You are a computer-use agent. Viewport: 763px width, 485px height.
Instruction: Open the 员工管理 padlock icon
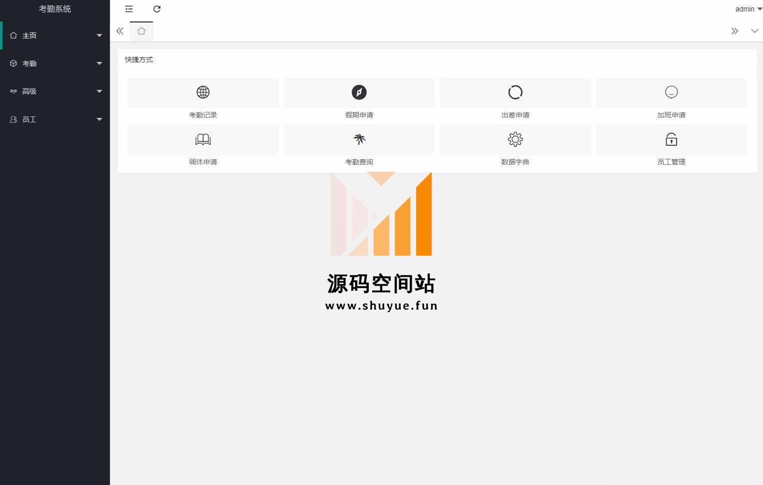tap(672, 139)
